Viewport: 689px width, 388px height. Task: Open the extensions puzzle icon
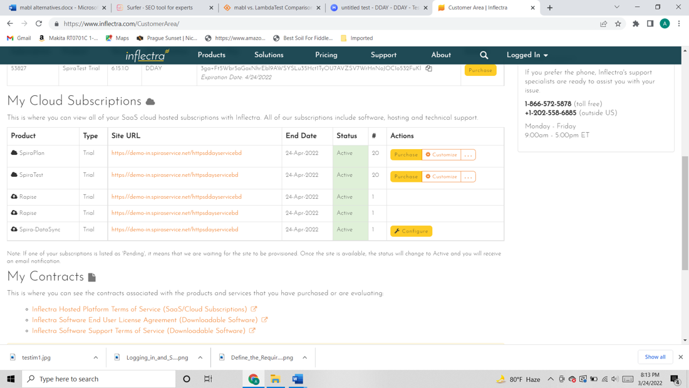point(636,24)
